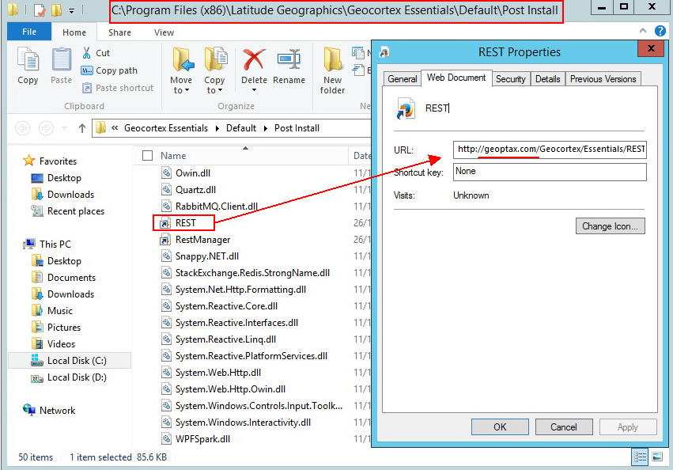Screen dimensions: 673x470
Task: Click the Change Icon... button
Action: click(610, 226)
